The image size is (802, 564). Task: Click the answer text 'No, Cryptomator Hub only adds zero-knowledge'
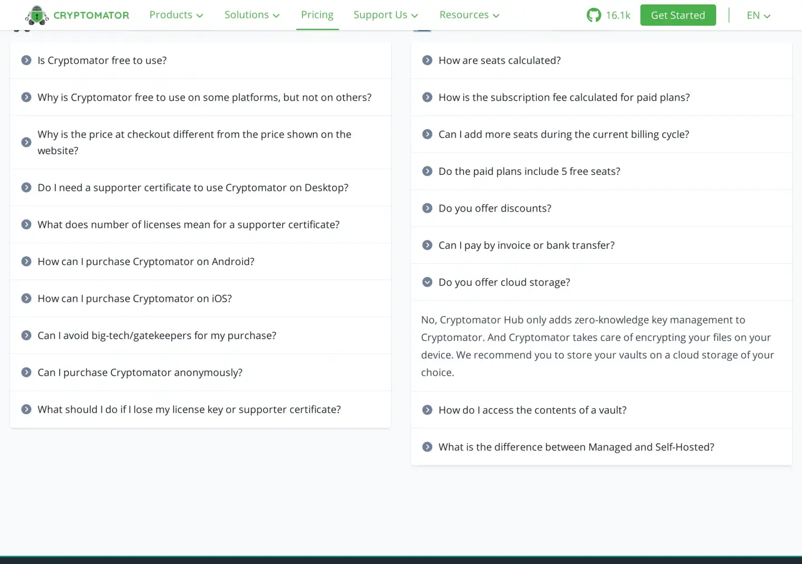(598, 346)
